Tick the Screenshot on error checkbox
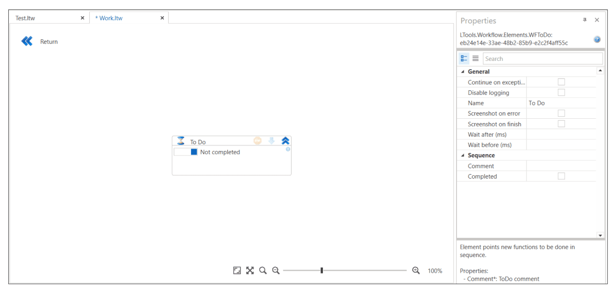This screenshot has width=616, height=288. [561, 113]
